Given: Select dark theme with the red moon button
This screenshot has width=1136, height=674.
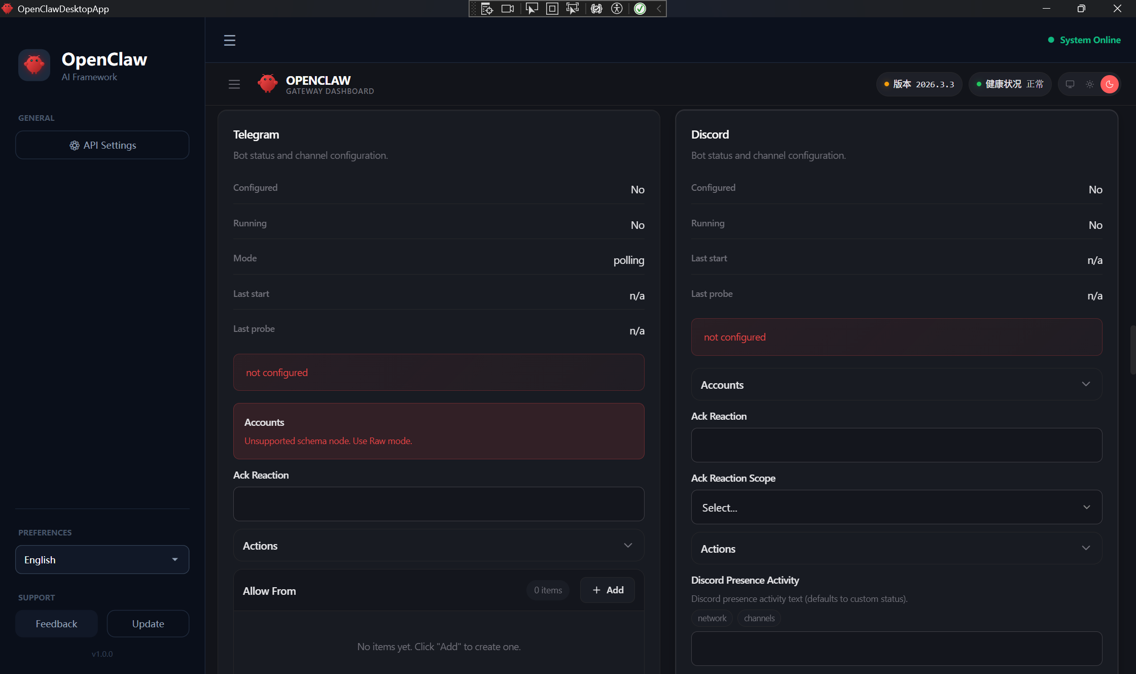Looking at the screenshot, I should (x=1109, y=84).
